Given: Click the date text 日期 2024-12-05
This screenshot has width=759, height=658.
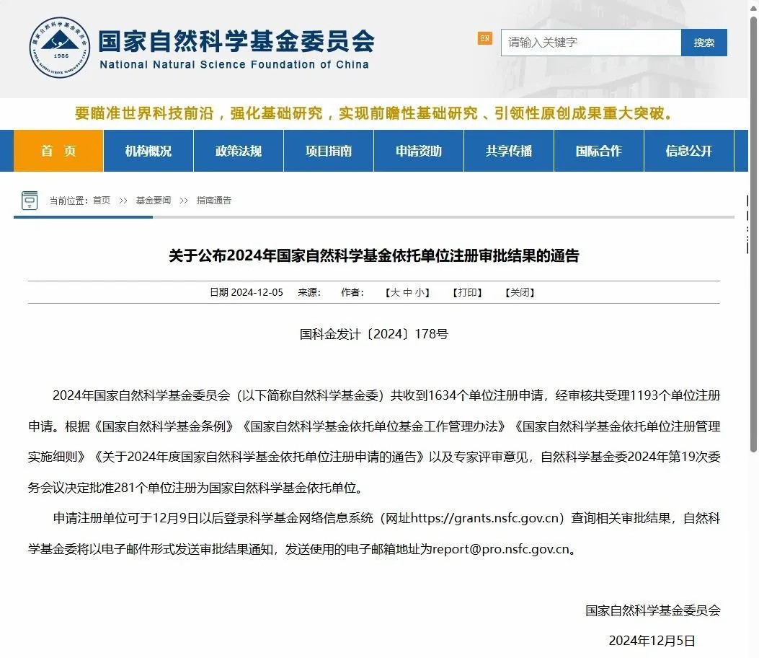Looking at the screenshot, I should (x=247, y=292).
